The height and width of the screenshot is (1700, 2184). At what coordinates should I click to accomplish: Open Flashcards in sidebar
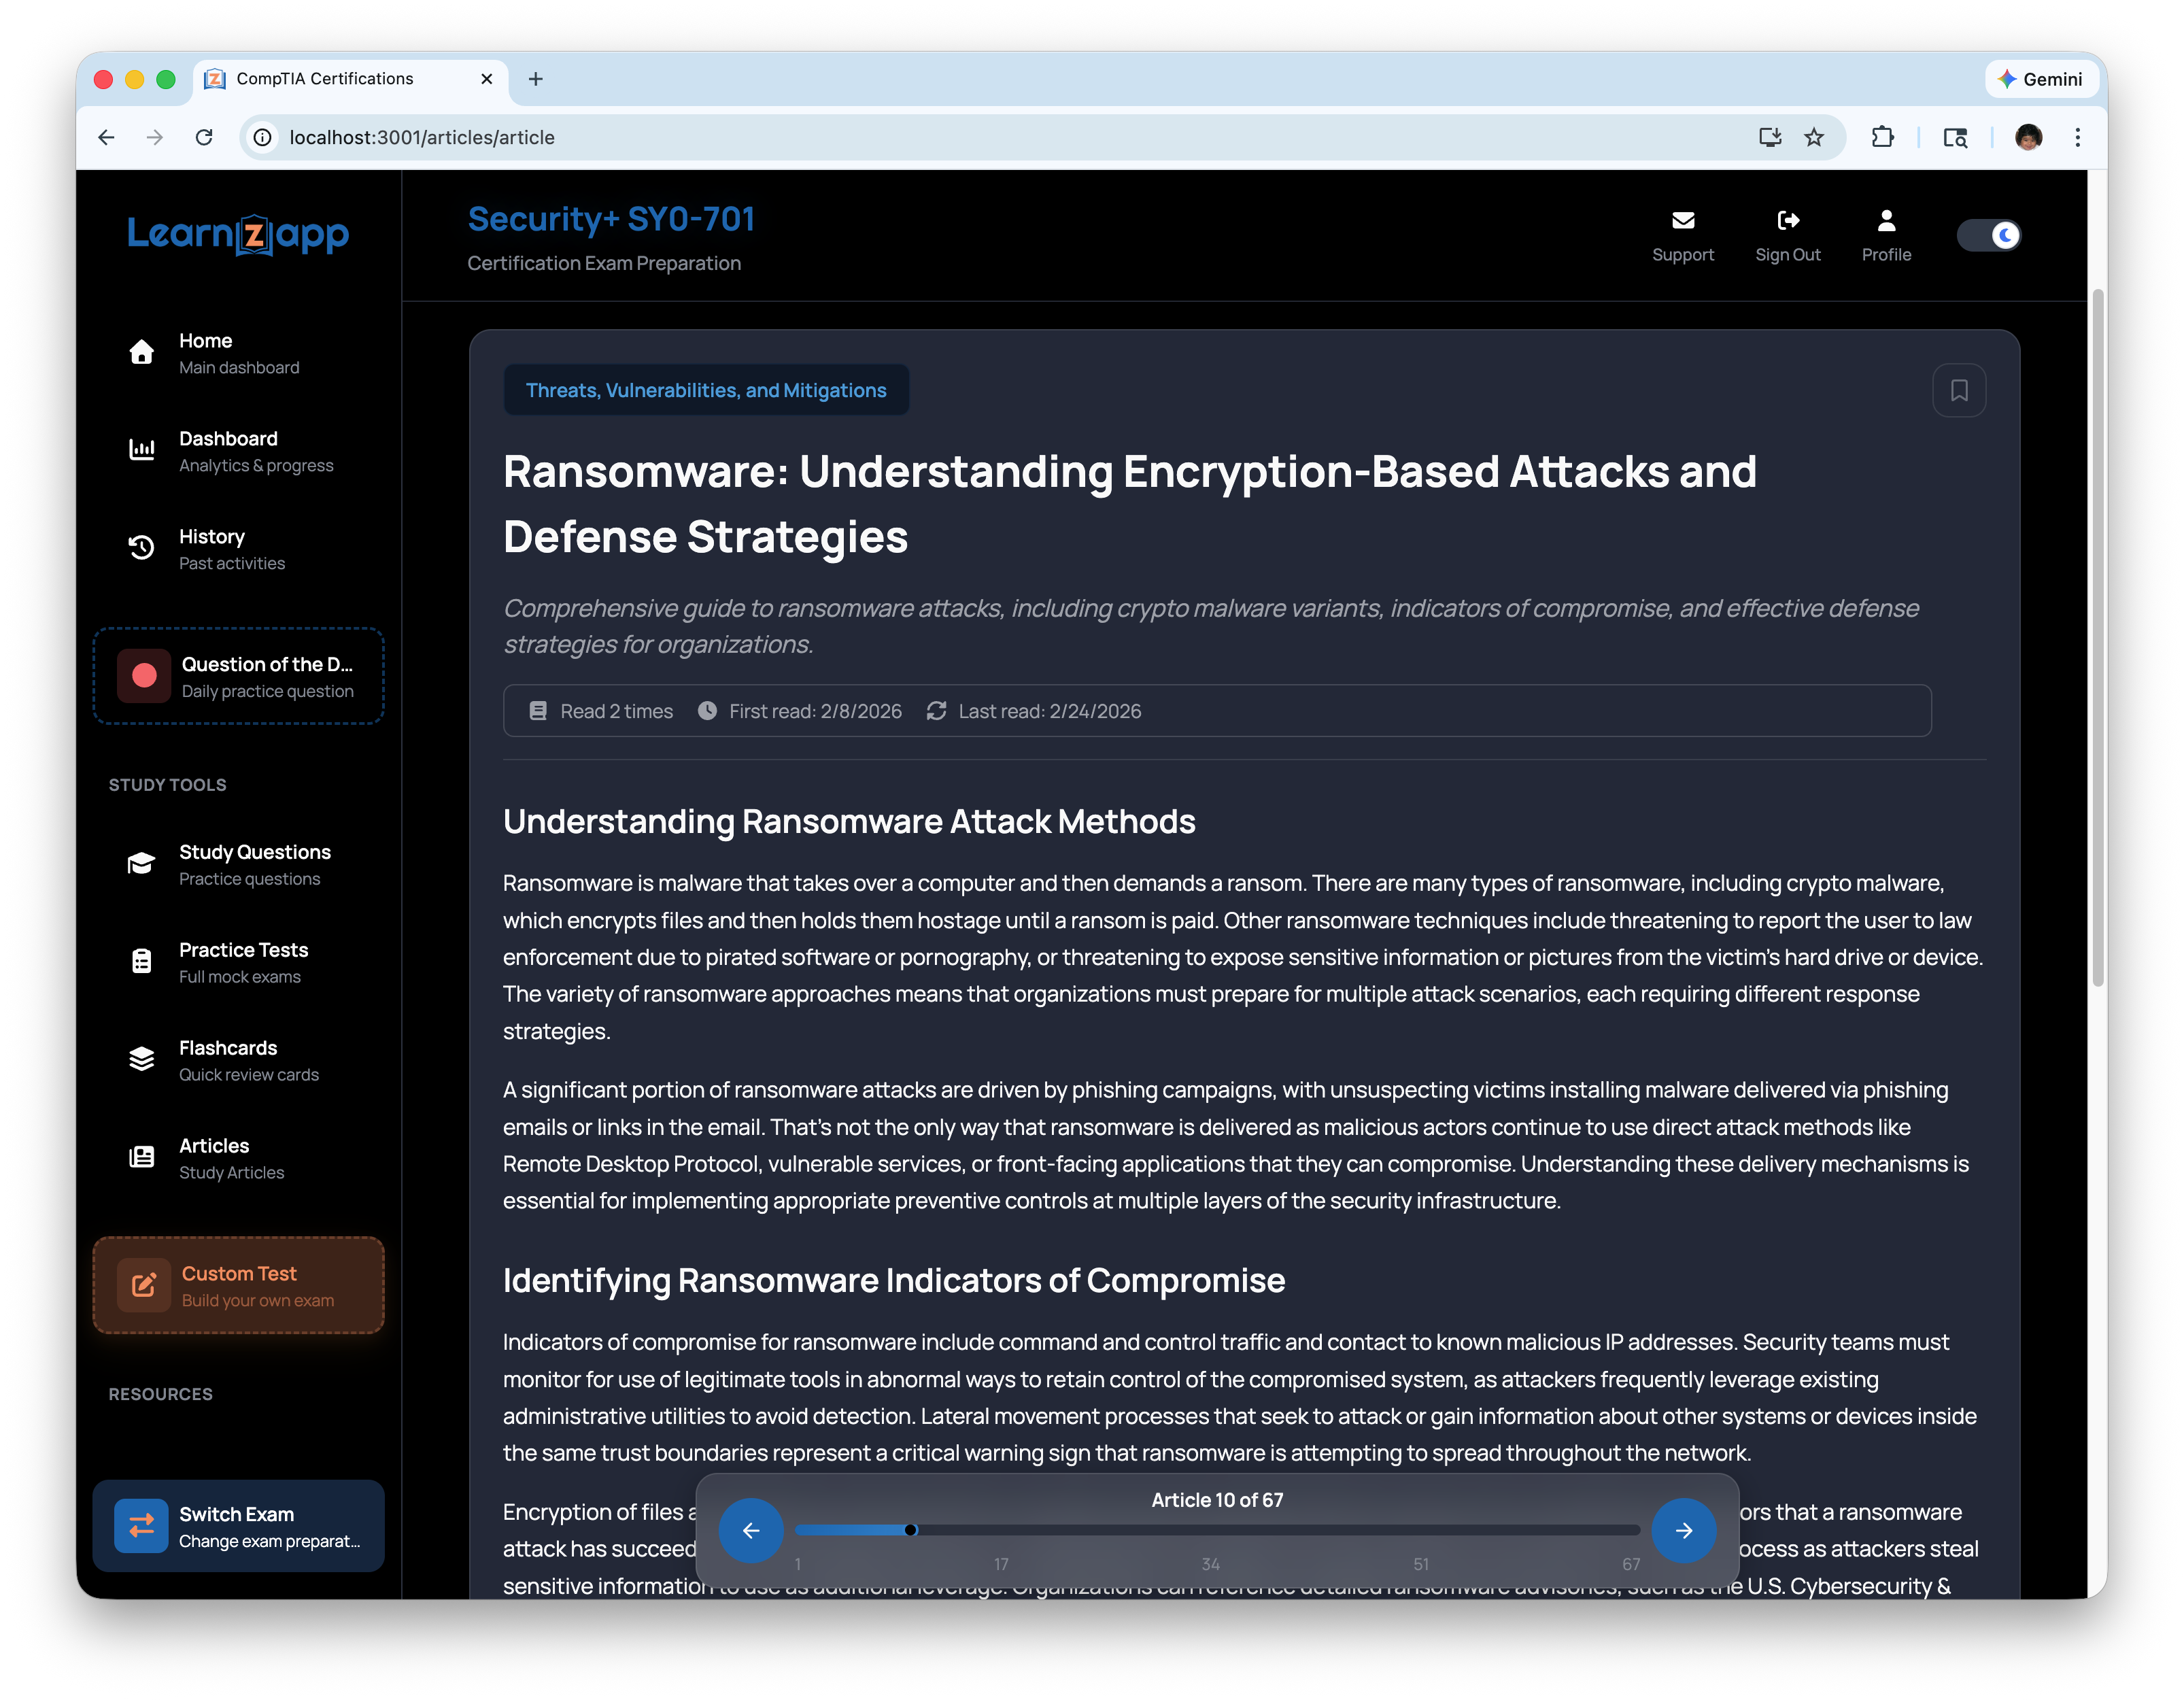[228, 1060]
